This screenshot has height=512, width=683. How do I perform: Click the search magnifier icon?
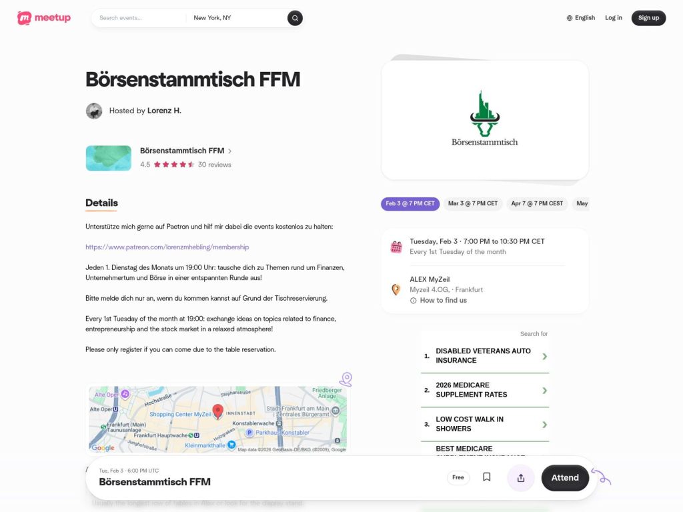tap(294, 18)
